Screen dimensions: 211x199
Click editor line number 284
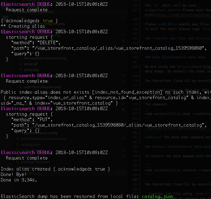tap(135, 147)
